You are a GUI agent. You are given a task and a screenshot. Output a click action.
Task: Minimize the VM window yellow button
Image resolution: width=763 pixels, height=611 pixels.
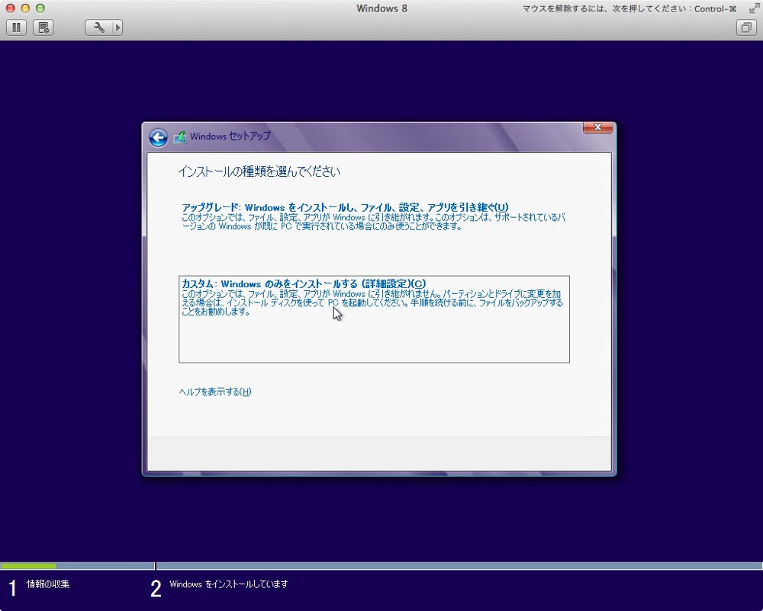pos(25,8)
